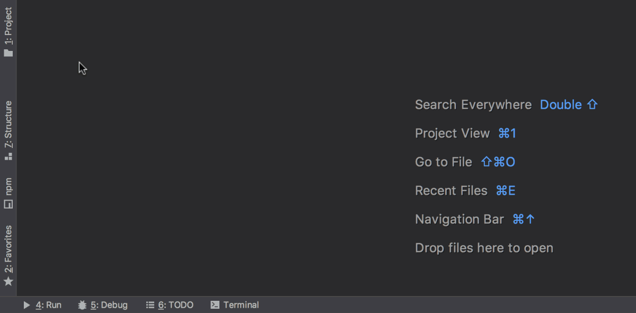Open the "2: Favorites" text label
Screen dimensions: 636x313
click(8, 248)
